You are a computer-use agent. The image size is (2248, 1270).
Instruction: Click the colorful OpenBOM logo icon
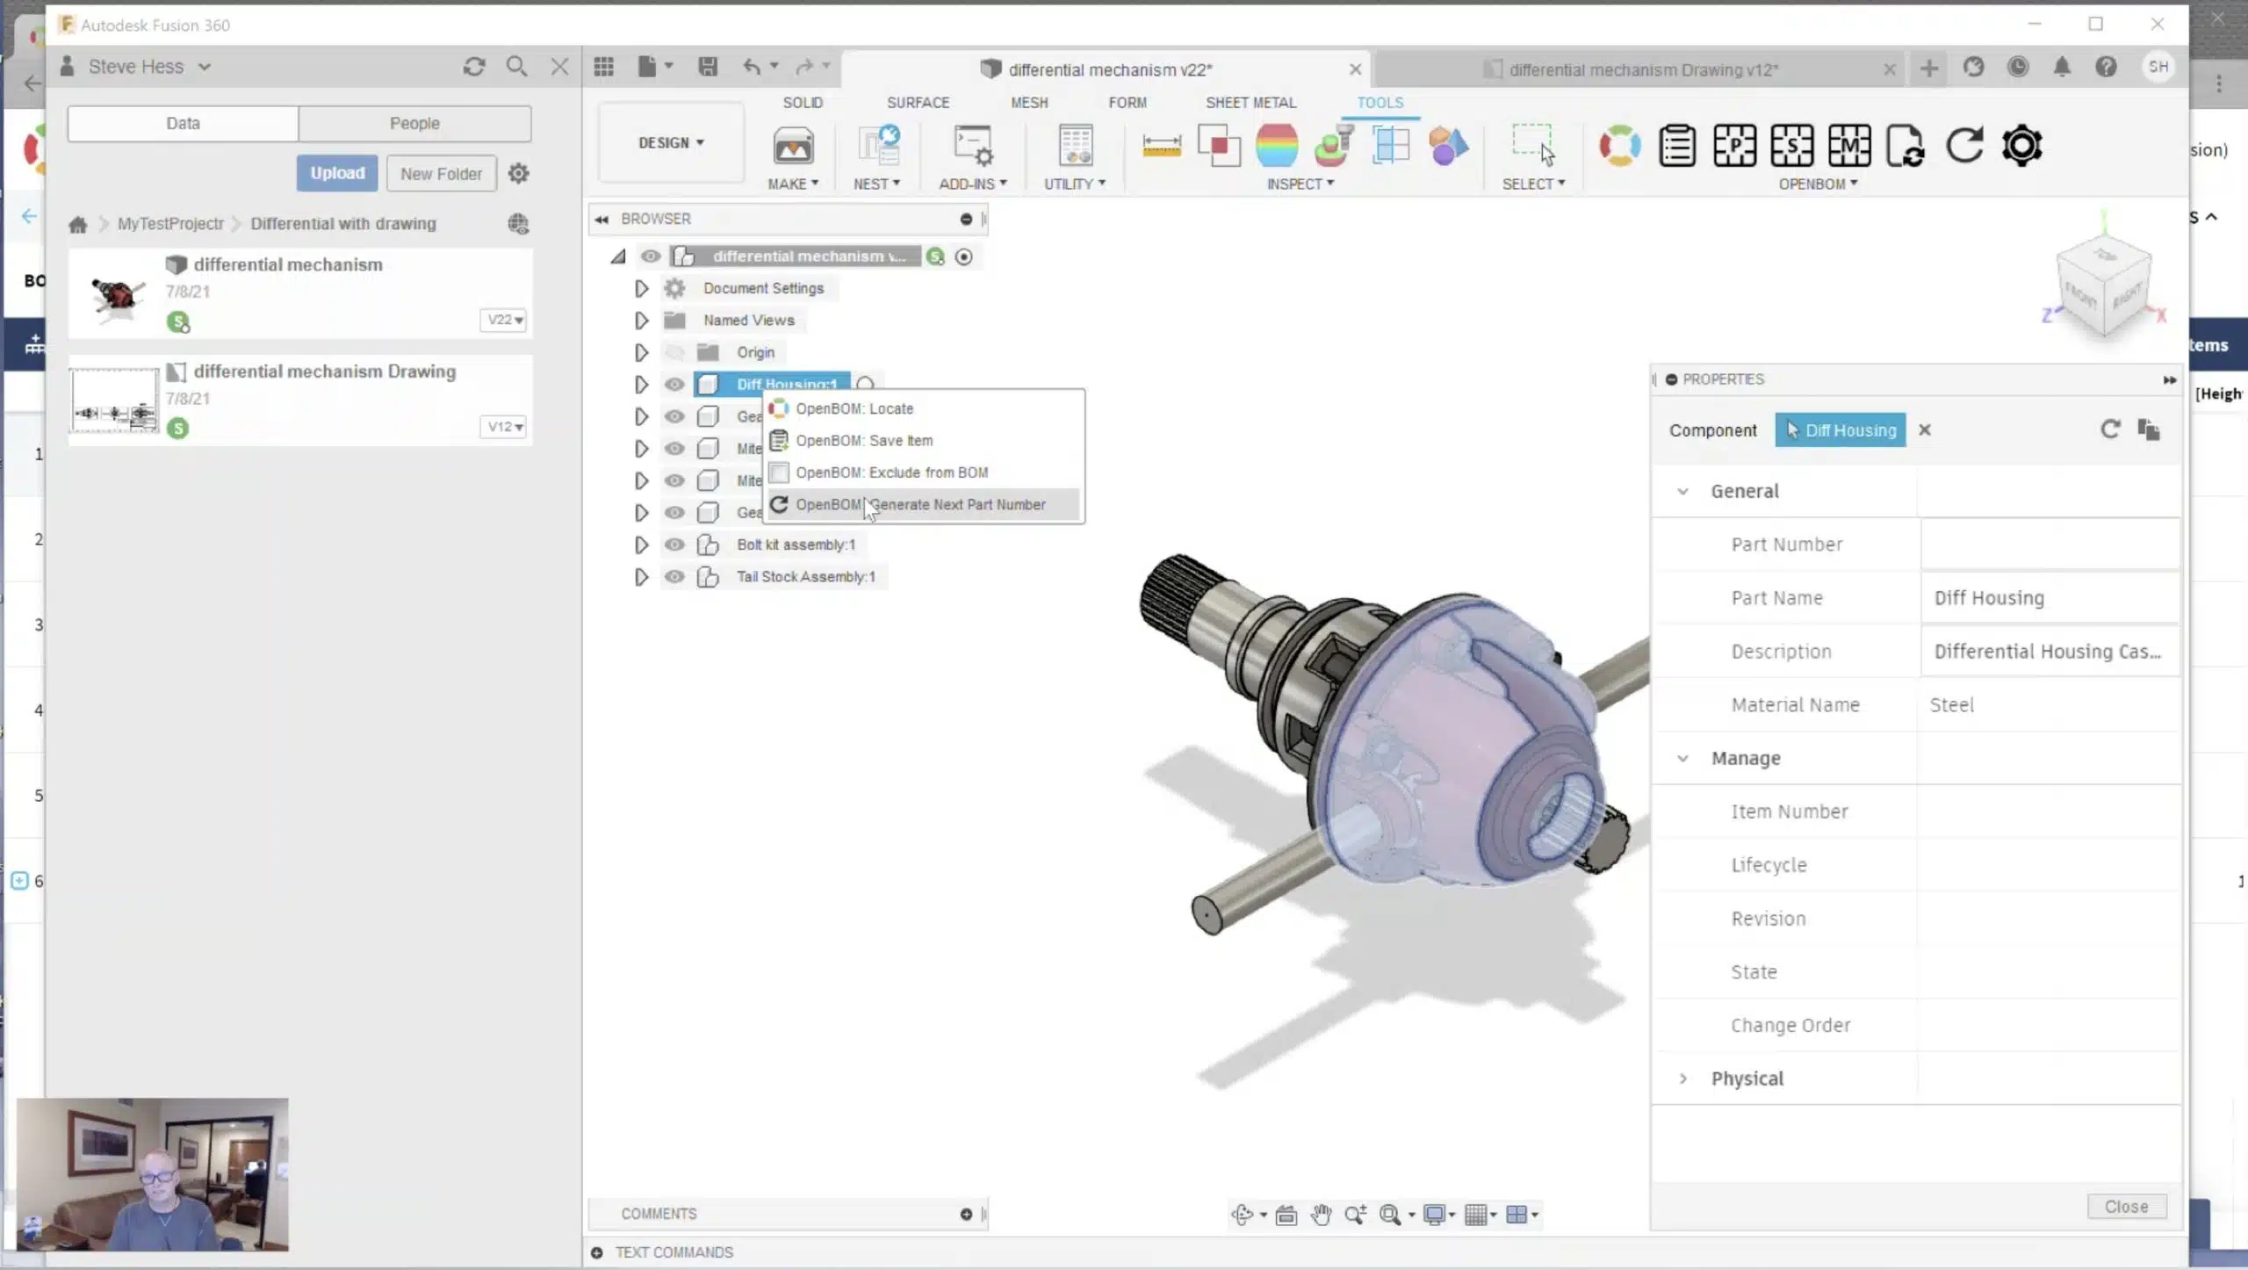[x=1619, y=146]
